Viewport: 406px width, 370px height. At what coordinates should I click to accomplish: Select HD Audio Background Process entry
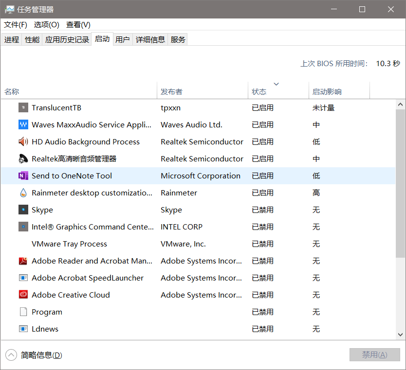pyautogui.click(x=86, y=141)
